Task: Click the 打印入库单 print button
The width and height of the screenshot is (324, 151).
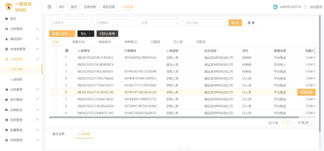Action: click(107, 34)
